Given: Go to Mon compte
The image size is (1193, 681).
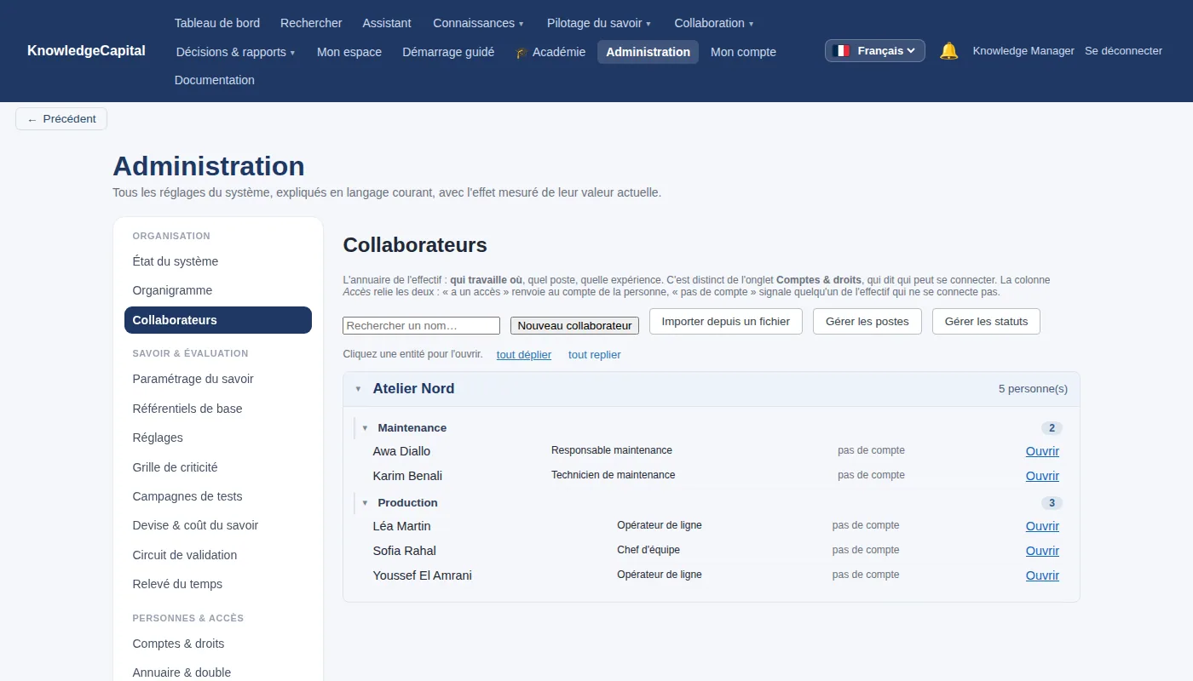Looking at the screenshot, I should click(x=743, y=52).
